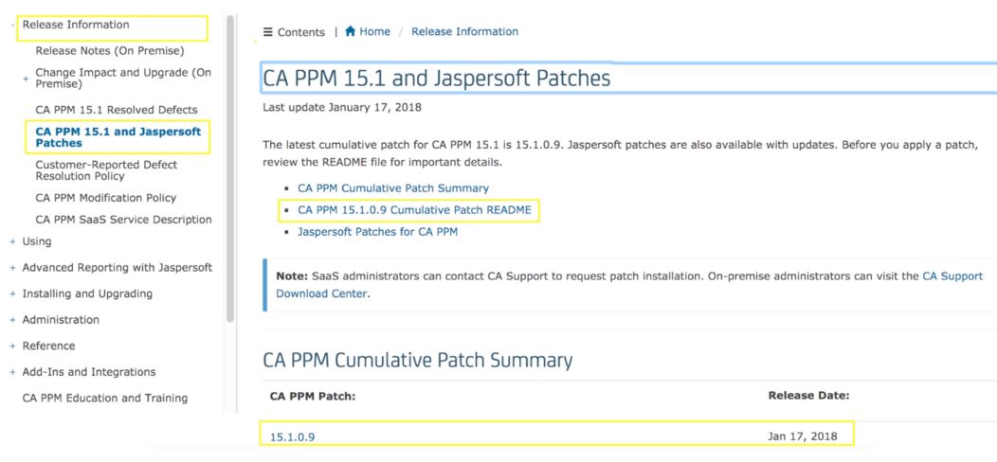Image resolution: width=997 pixels, height=462 pixels.
Task: Expand the Administration section
Action: [x=12, y=320]
